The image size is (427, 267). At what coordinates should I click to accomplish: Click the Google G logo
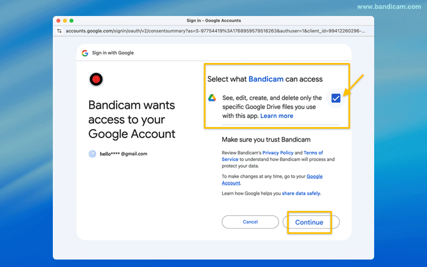point(85,53)
